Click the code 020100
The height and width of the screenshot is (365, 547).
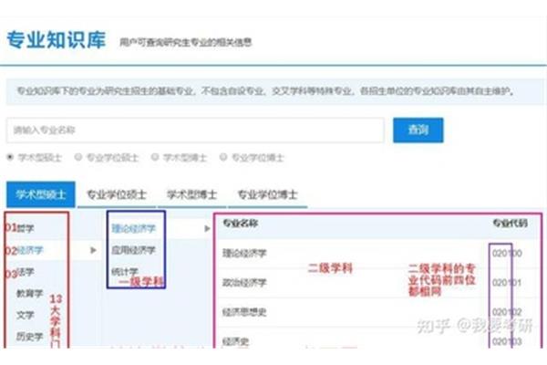click(507, 254)
